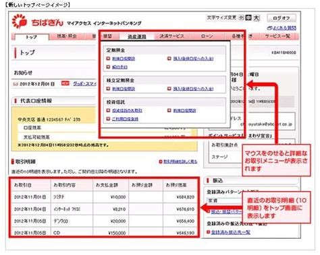Select medium font size icon
Image resolution: width=320 pixels, height=255 pixels.
tap(248, 17)
